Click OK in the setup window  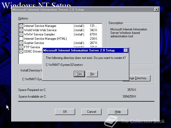(x=65, y=112)
